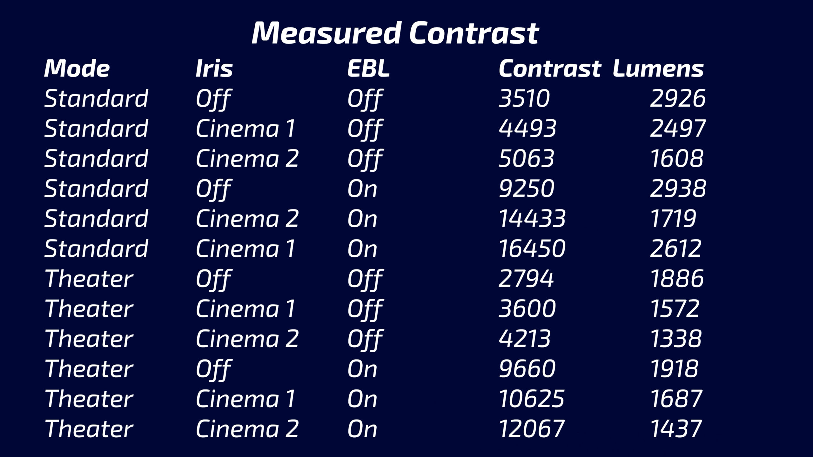Click the lumens value 2938
813x457 pixels.
pos(678,189)
